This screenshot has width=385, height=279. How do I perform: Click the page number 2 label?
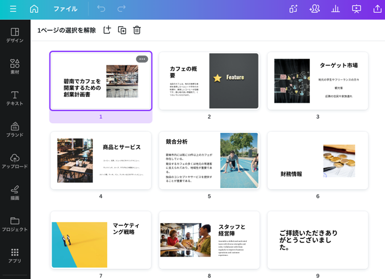(209, 117)
